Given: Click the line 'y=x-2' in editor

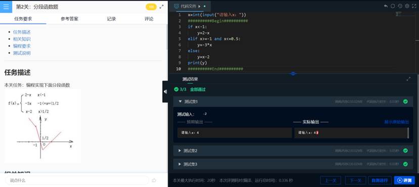Looking at the screenshot, I should 203,57.
